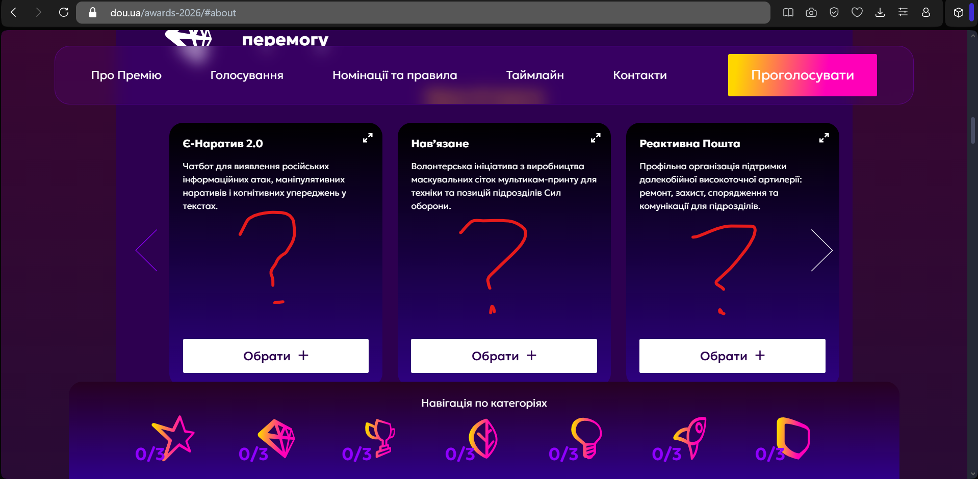Jump to the shield category icon
Image resolution: width=978 pixels, height=479 pixels.
pos(793,438)
